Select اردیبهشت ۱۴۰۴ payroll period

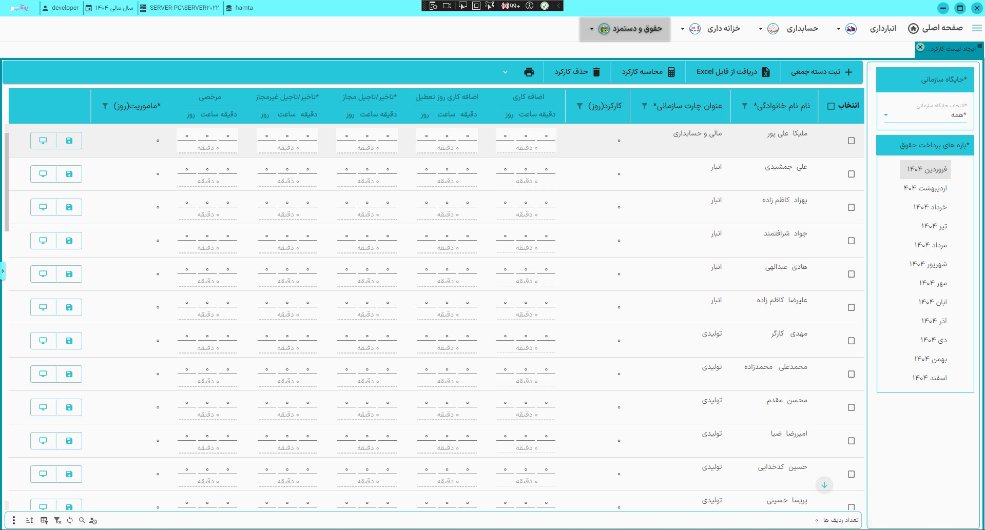tap(925, 188)
